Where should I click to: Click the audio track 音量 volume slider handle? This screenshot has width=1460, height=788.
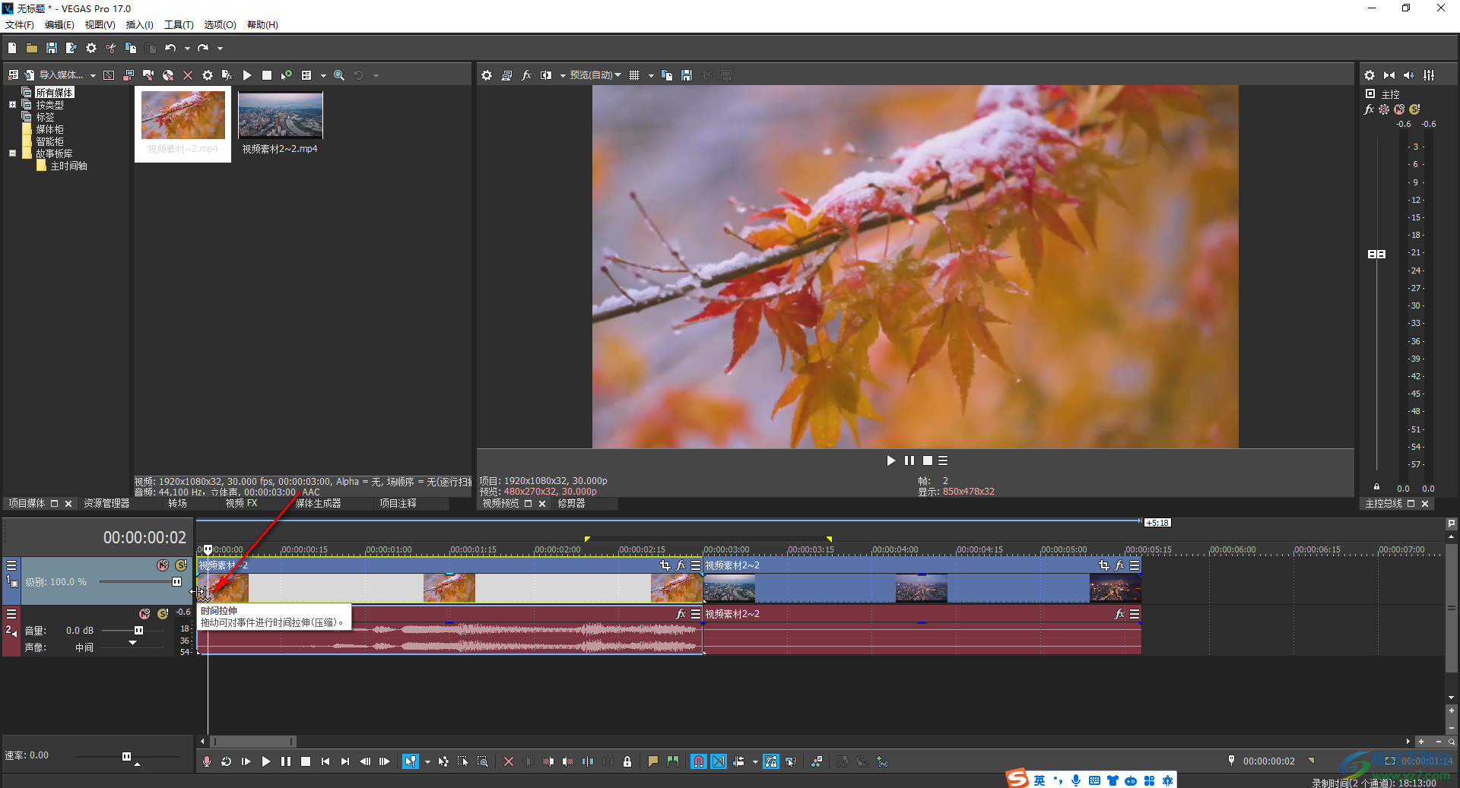point(138,631)
